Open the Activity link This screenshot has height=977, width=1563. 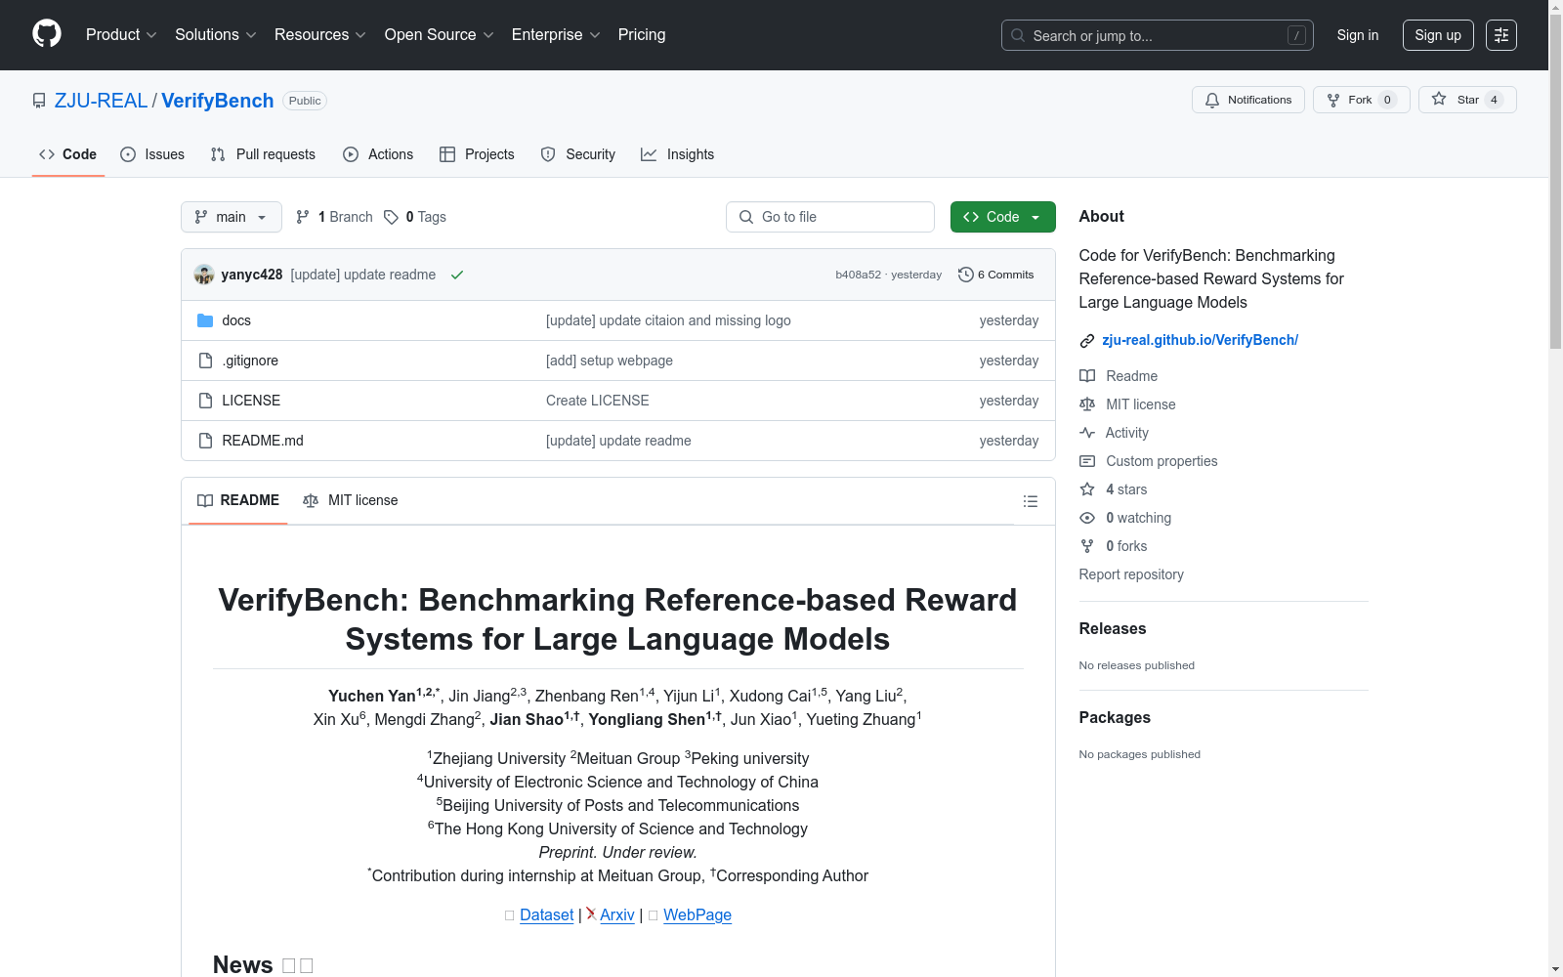click(1114, 433)
